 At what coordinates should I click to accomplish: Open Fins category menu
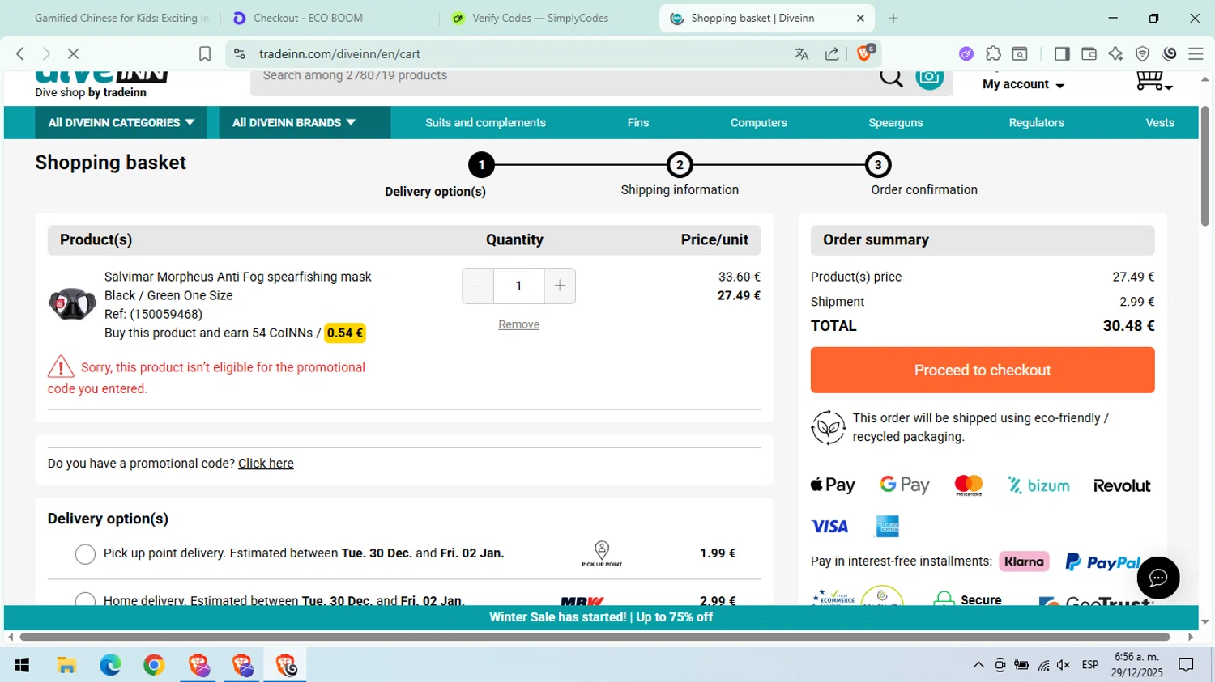click(638, 123)
